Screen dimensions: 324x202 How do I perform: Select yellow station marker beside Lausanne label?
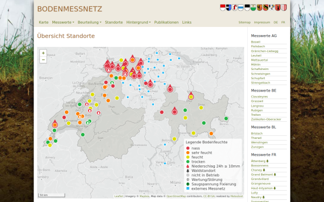pyautogui.click(x=69, y=123)
